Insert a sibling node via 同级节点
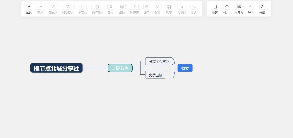This screenshot has width=293, height=138. pyautogui.click(x=68, y=7)
